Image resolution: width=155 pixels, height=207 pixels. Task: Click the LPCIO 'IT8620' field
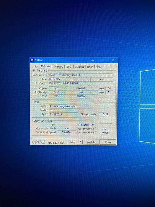coord(81,96)
